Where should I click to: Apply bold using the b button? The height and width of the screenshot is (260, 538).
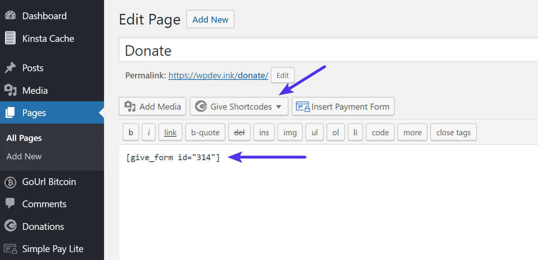click(x=130, y=132)
